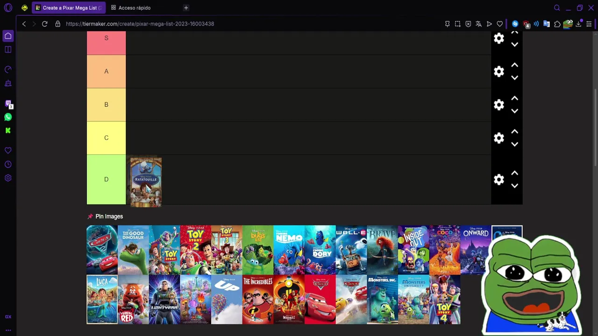The width and height of the screenshot is (598, 336).
Task: Open the red shield extension with badge 4
Action: pyautogui.click(x=526, y=24)
